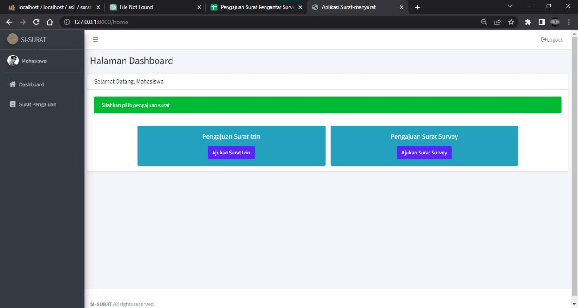Open a new browser tab with plus button
The width and height of the screenshot is (578, 308).
(x=417, y=7)
